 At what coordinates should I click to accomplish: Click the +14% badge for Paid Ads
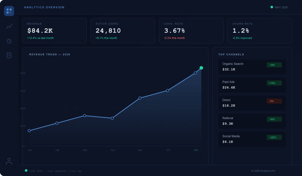274,83
